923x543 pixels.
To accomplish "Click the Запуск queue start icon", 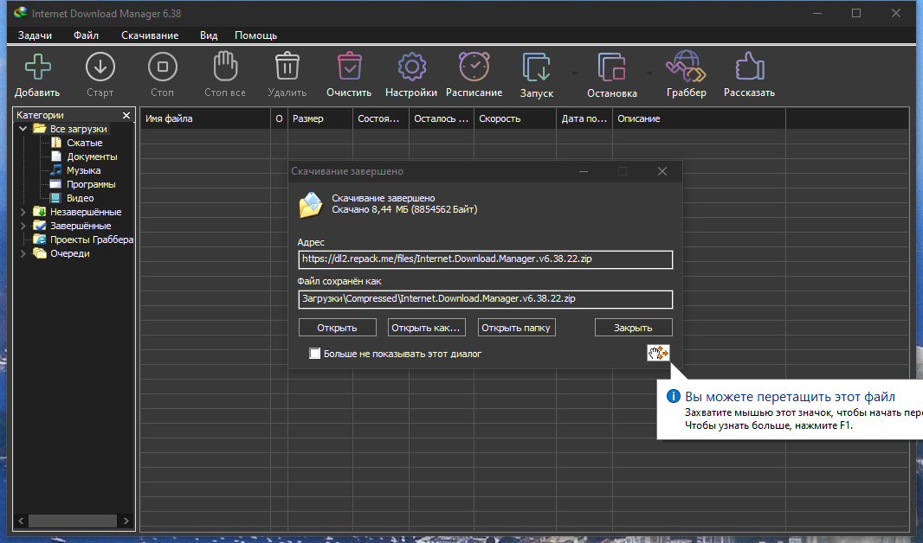I will point(537,67).
